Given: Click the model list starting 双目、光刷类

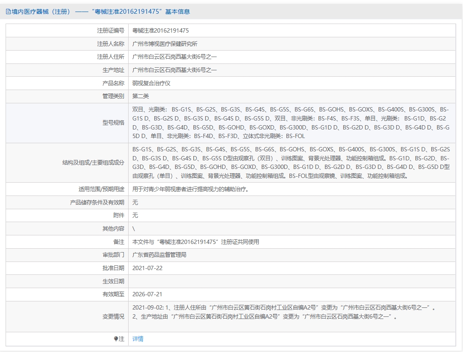Looking at the screenshot, I should coord(291,123).
